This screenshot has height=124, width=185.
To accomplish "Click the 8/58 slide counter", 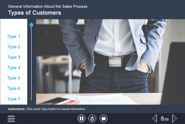I will pos(165,119).
